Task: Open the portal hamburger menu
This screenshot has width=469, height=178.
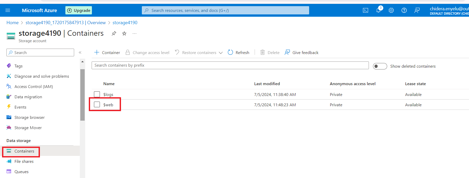Action: tap(8, 10)
